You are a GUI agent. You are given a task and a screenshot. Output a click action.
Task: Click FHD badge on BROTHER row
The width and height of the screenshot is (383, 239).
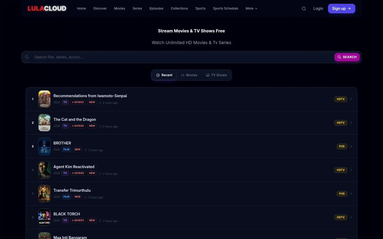click(x=342, y=146)
